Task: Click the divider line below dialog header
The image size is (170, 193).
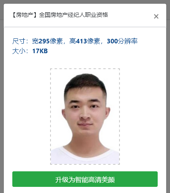Action: (85, 27)
